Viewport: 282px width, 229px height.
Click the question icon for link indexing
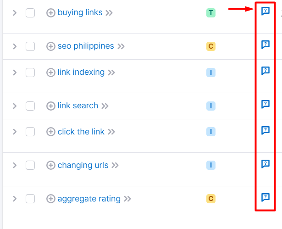265,71
